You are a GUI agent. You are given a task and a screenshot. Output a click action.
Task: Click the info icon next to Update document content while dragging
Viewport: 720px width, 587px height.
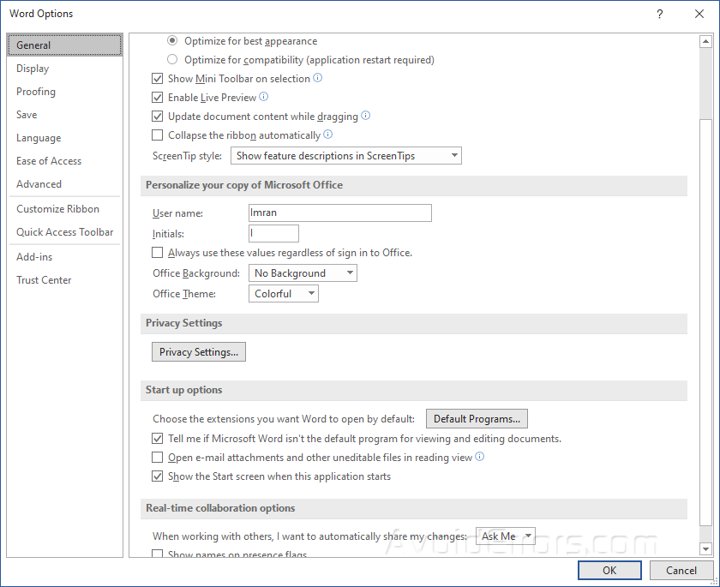(365, 116)
